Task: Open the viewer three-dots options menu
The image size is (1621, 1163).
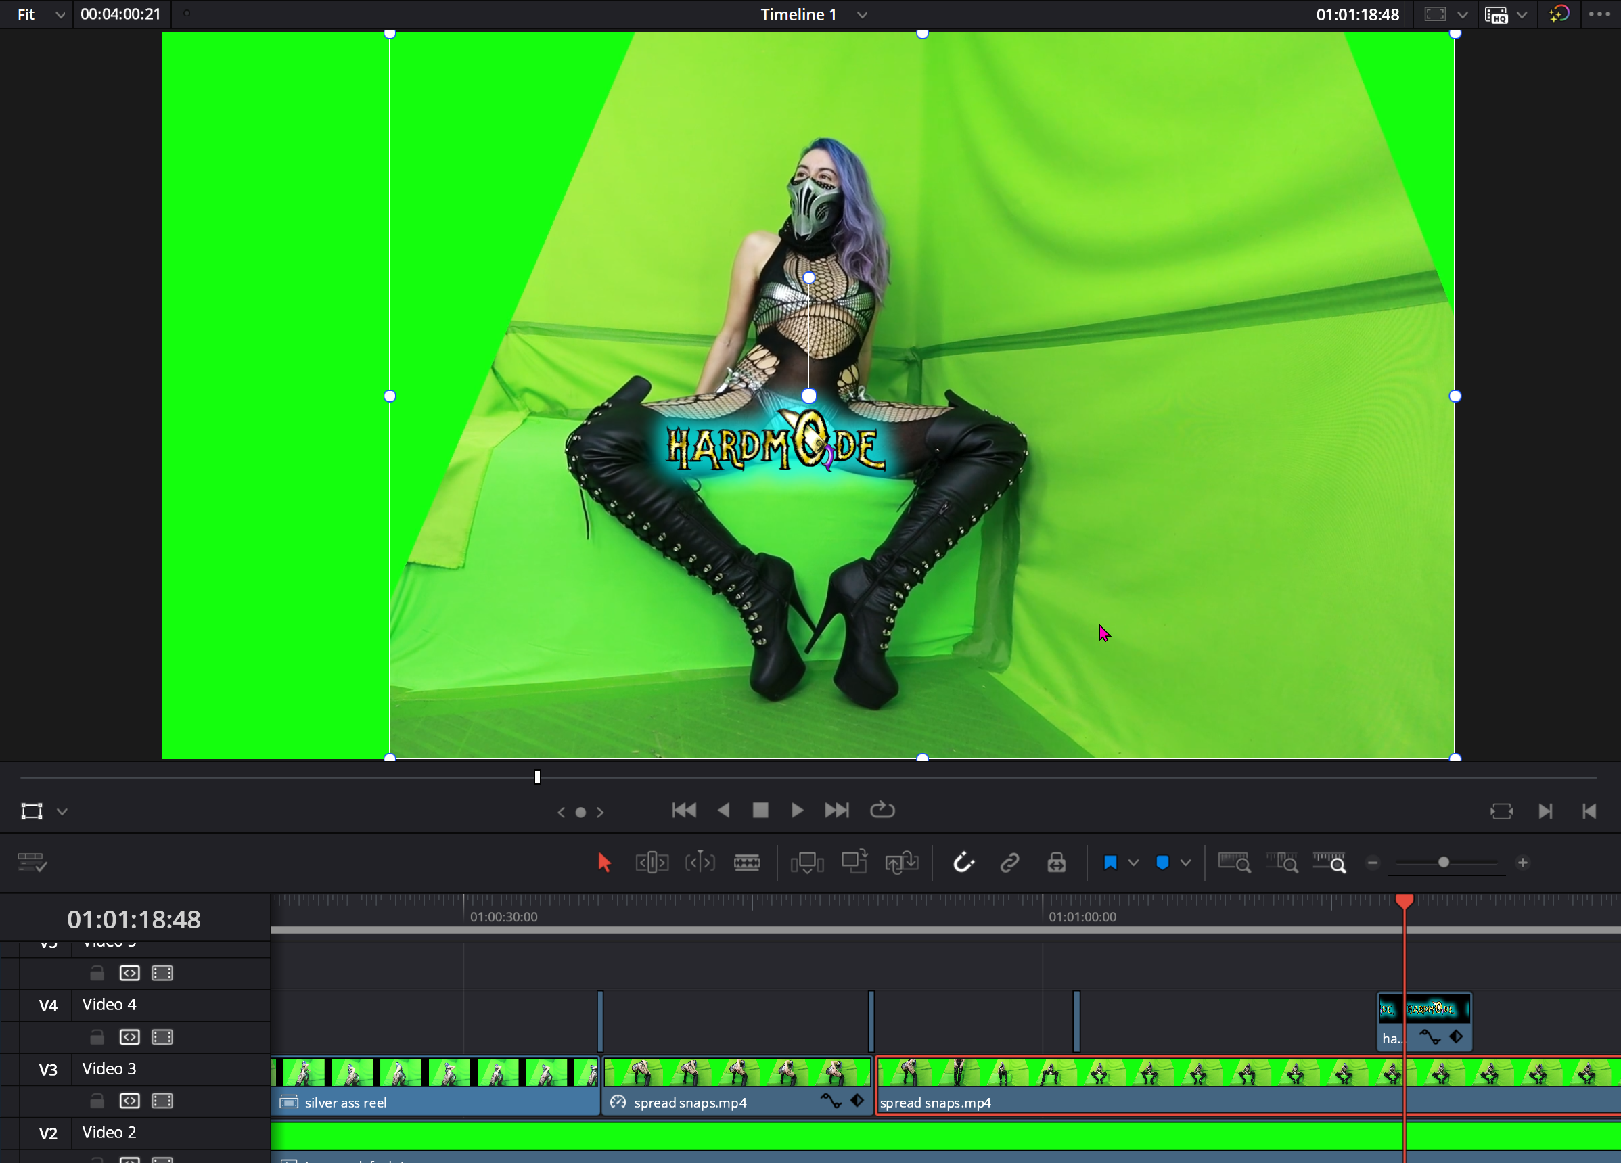Action: [x=1599, y=14]
